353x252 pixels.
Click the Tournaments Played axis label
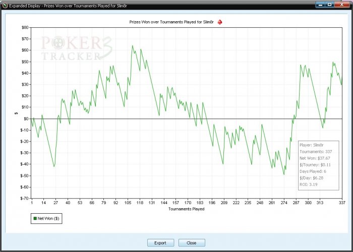(x=186, y=209)
